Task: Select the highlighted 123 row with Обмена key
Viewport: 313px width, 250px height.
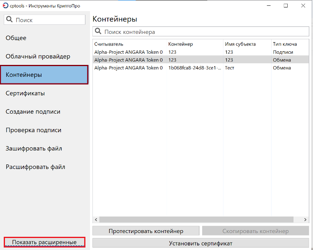Action: (201, 60)
